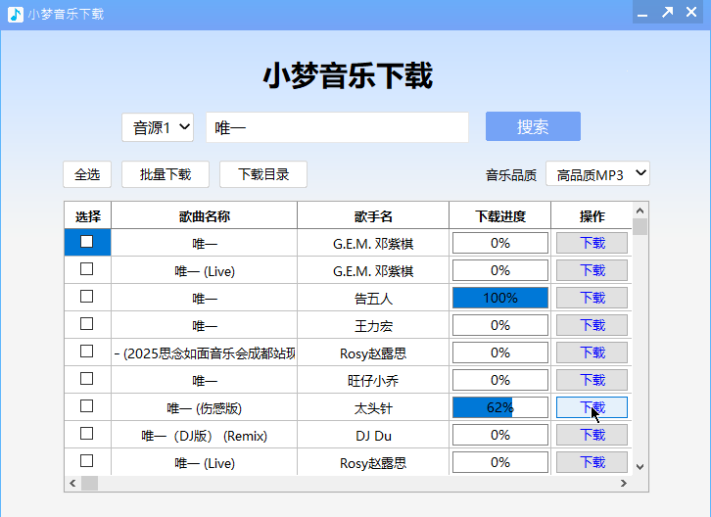The height and width of the screenshot is (517, 711).
Task: Tick the checkbox for 旺仔小乔's 唯一
Action: coord(87,379)
